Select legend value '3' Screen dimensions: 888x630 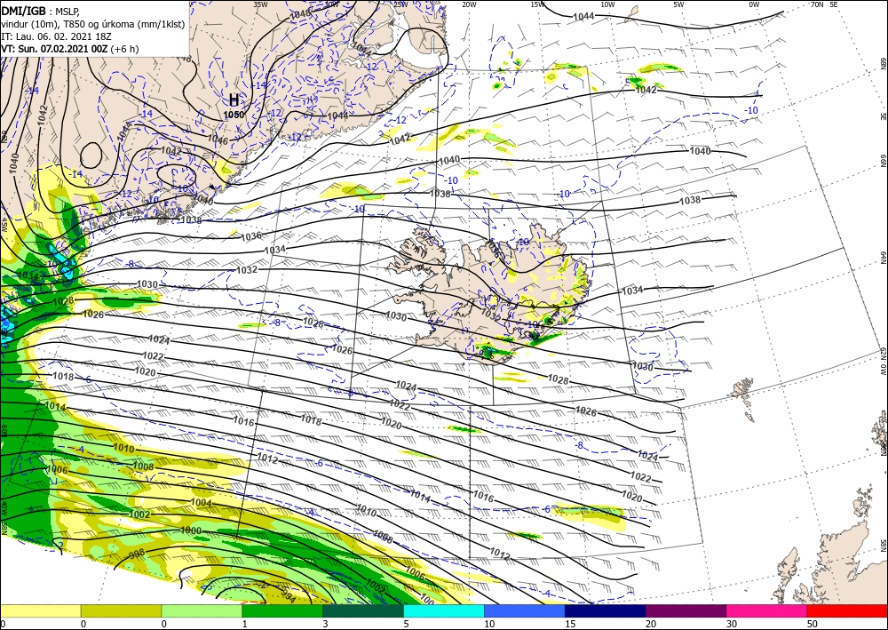click(325, 624)
